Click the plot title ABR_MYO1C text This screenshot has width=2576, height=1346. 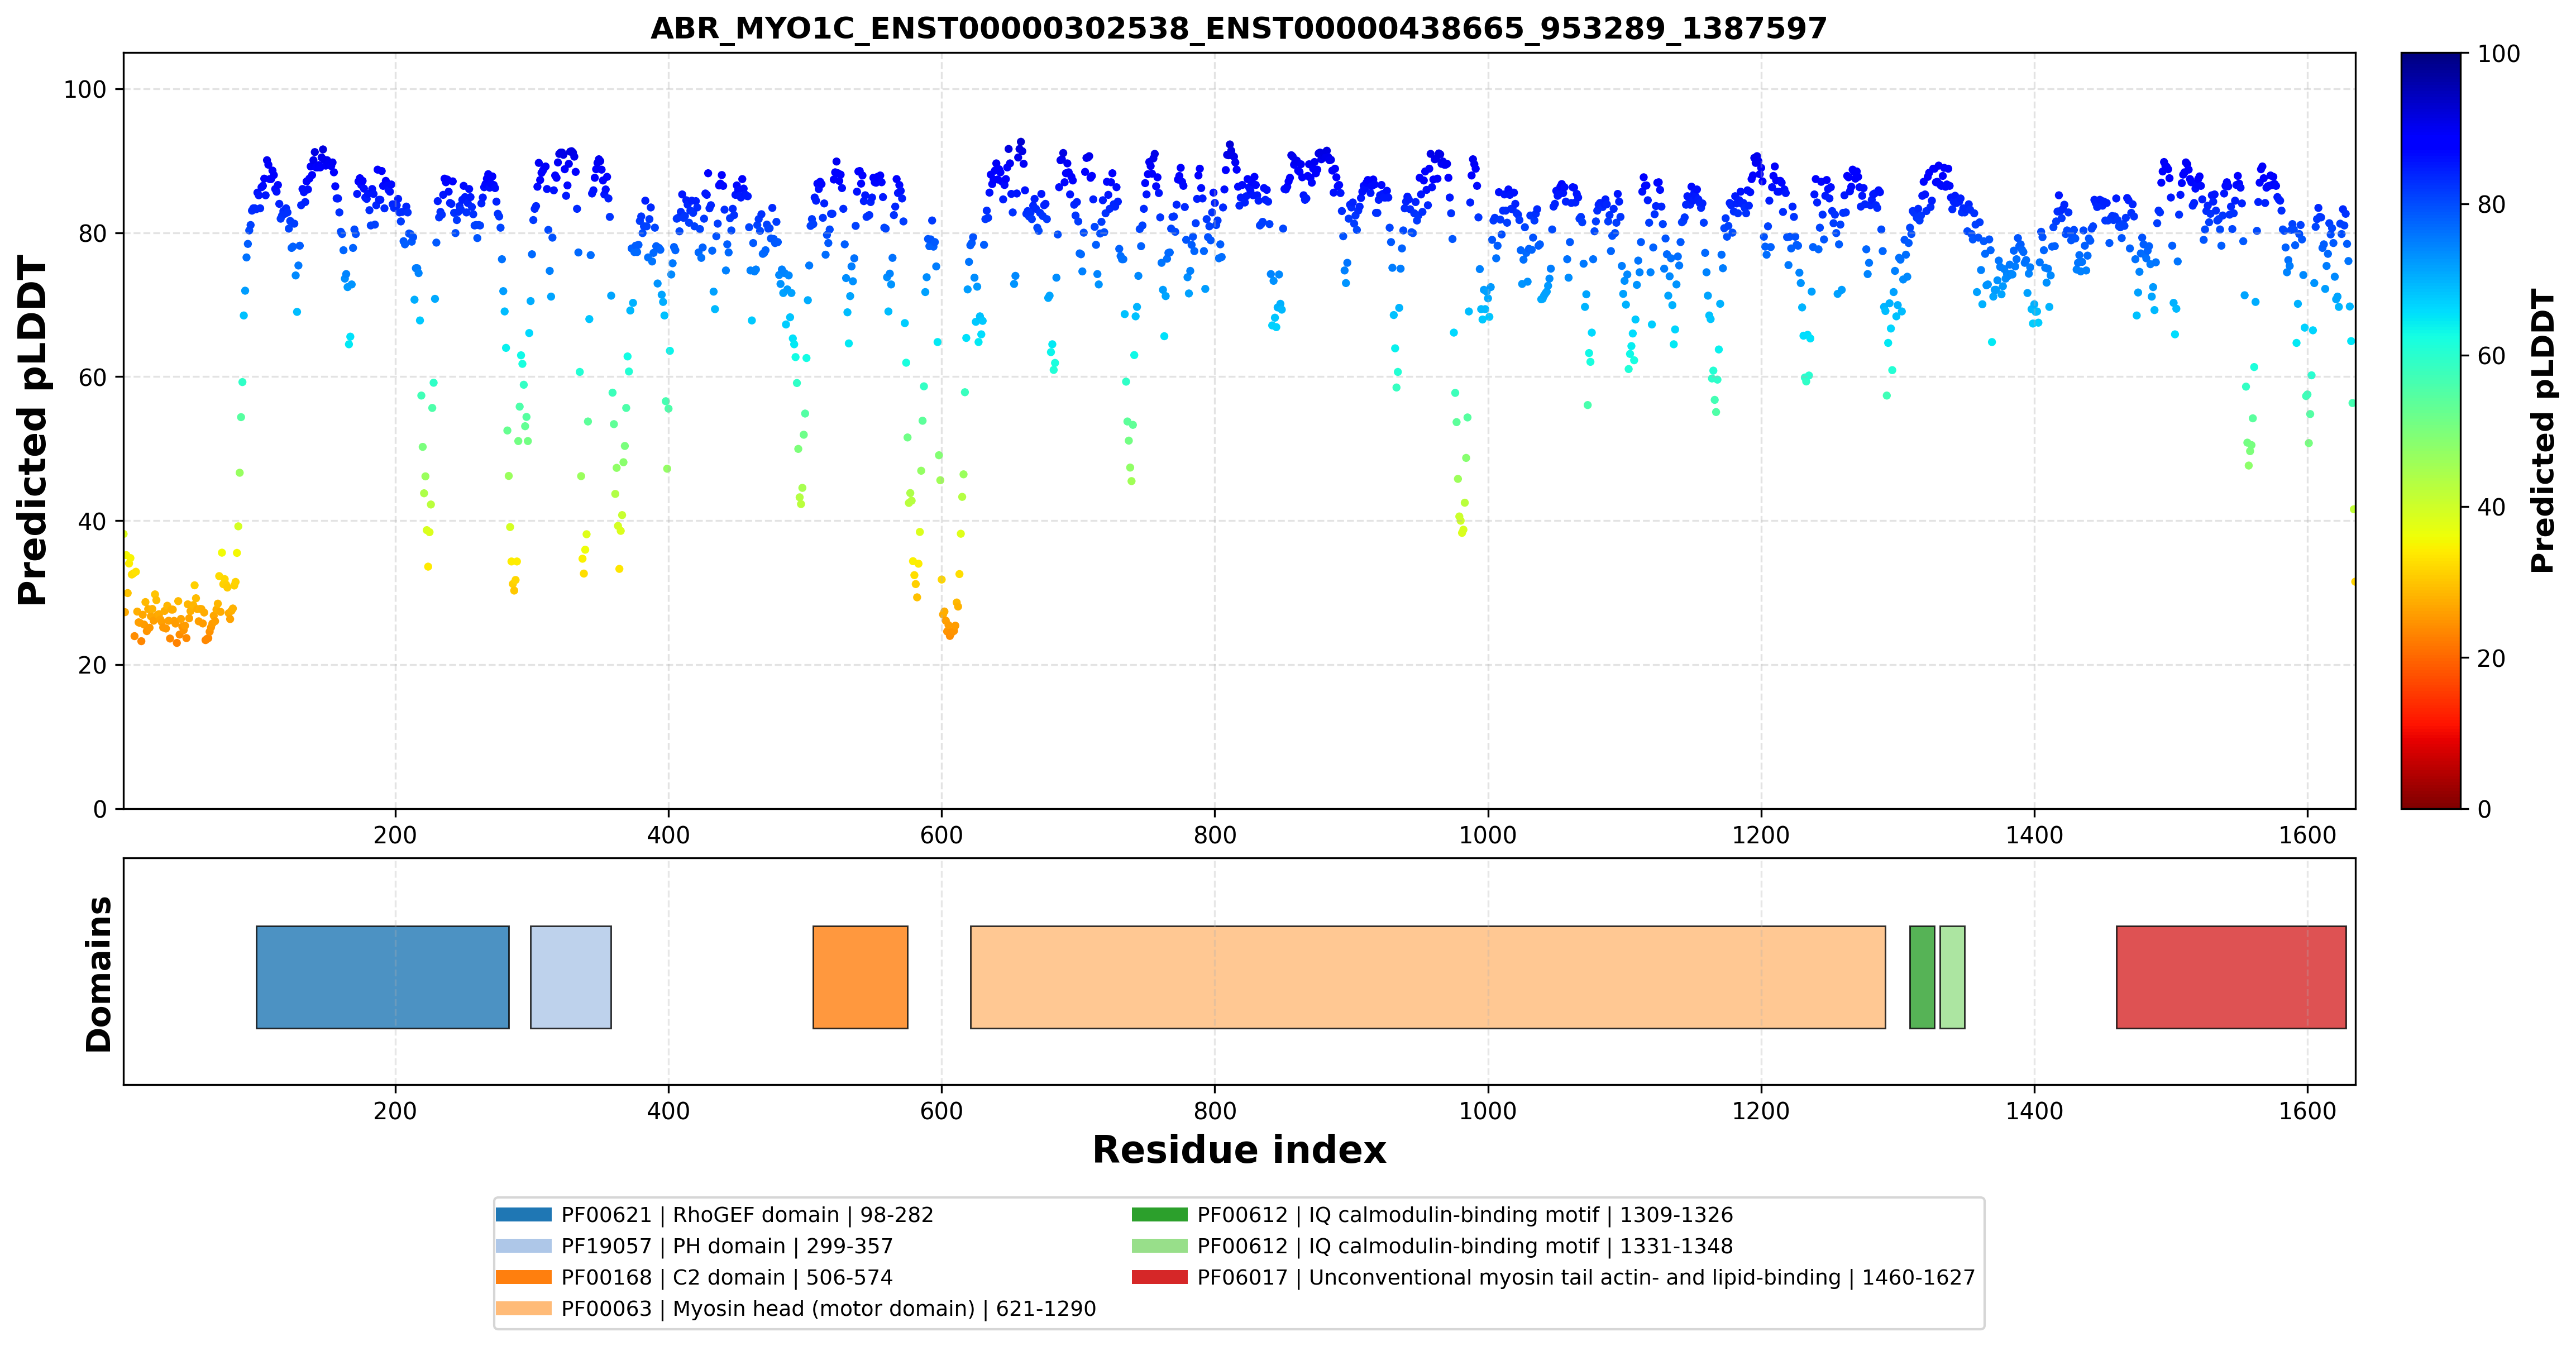click(1238, 28)
